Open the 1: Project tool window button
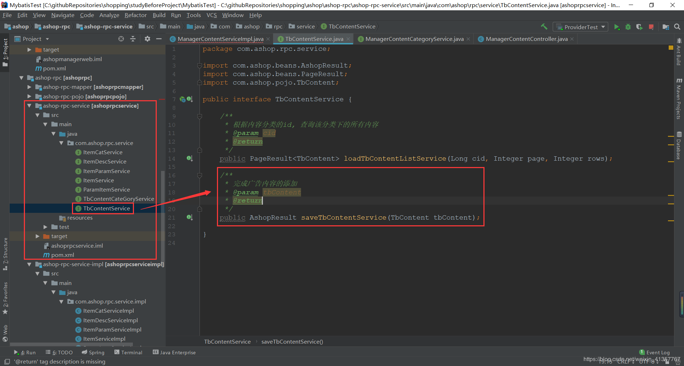This screenshot has width=684, height=366. coord(5,53)
